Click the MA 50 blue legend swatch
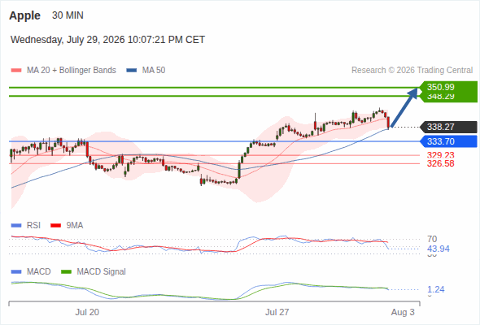The width and height of the screenshot is (480, 325). coord(132,71)
